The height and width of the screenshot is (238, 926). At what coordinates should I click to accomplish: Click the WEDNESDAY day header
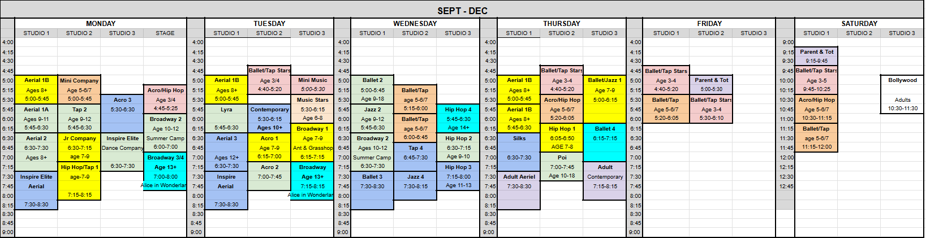point(415,24)
